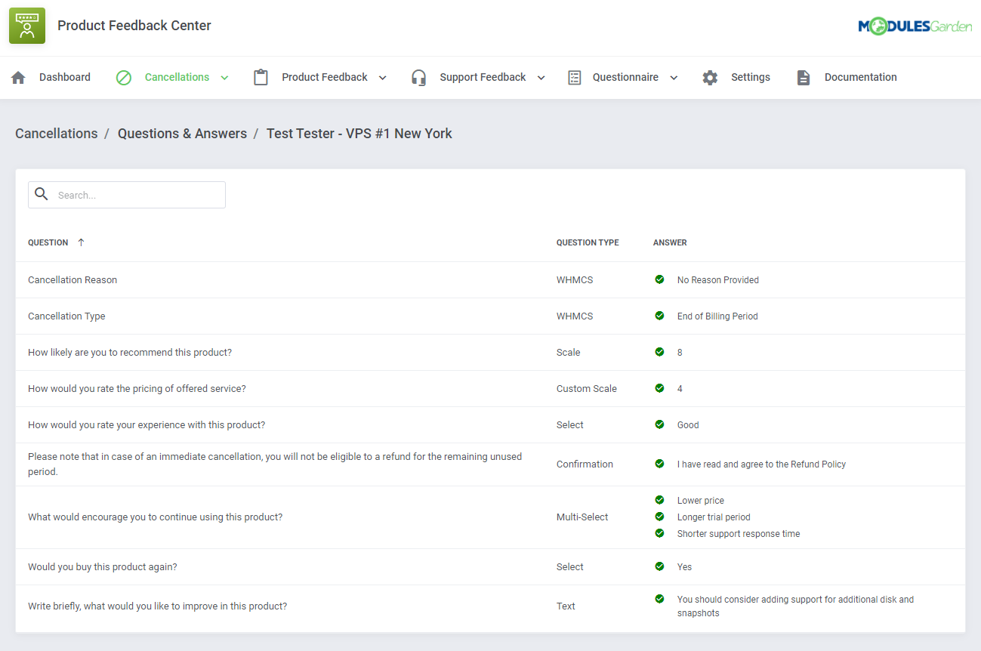Click the green check next to 'Lower price'
The image size is (981, 651).
(659, 500)
